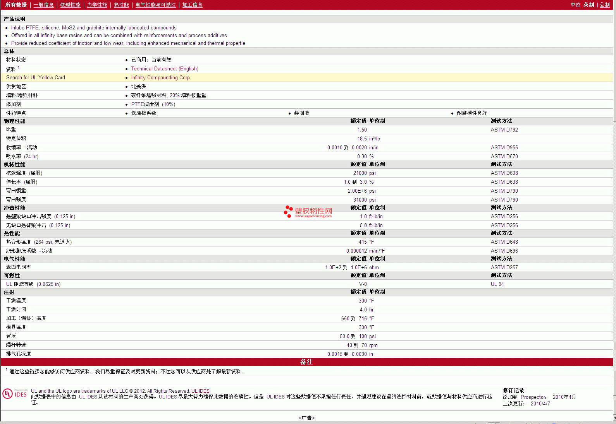
Task: Open the Technical Datasheet (English) link
Action: click(165, 69)
